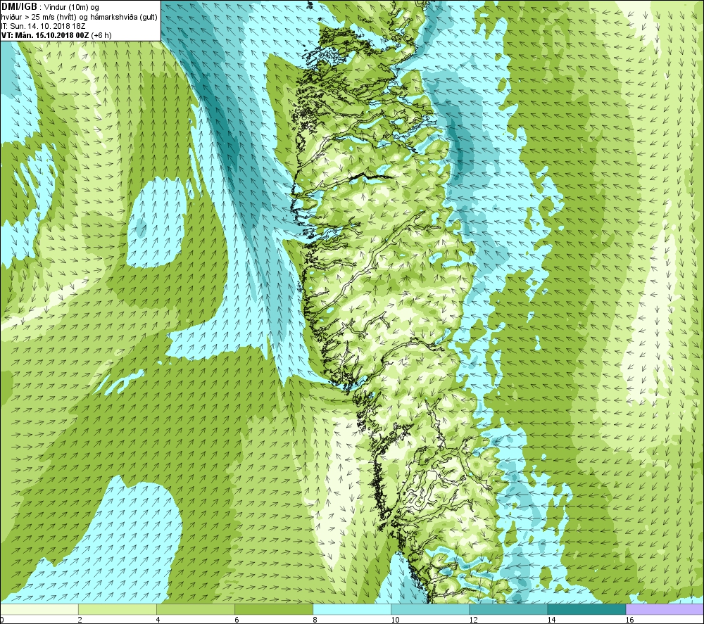
Task: Click the "6" scale label
Action: (237, 620)
